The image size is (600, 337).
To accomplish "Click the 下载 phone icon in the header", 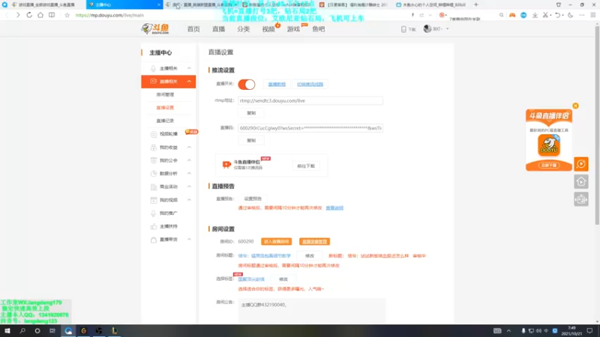I will (x=403, y=29).
